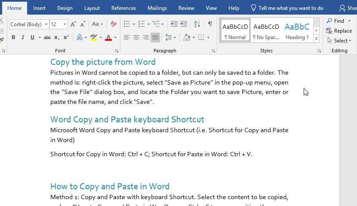Click Multilevel List icon
This screenshot has height=206, width=357.
[x=156, y=24]
